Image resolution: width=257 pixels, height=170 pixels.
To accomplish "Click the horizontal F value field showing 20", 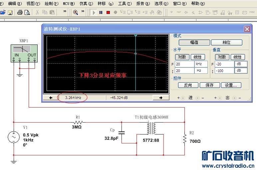I will (184, 64).
